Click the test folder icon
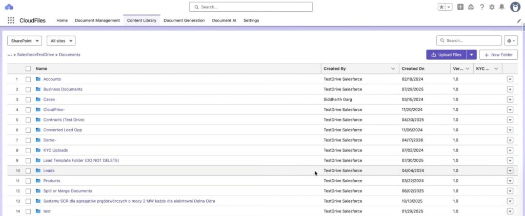This screenshot has width=525, height=216. (38, 211)
